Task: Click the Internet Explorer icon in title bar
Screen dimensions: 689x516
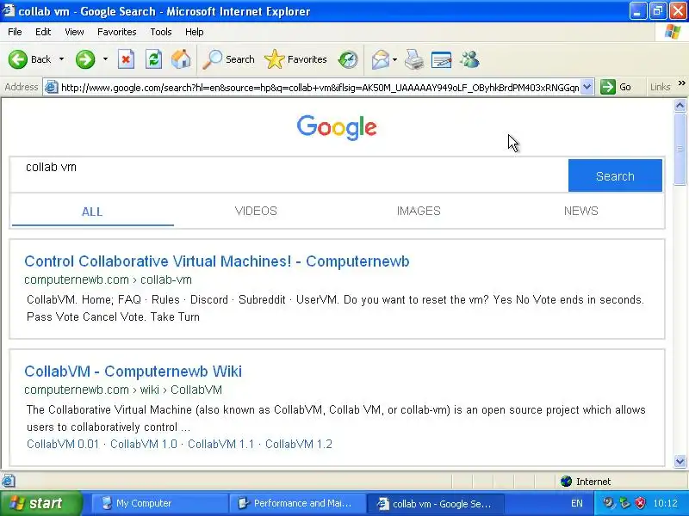Action: [x=8, y=10]
